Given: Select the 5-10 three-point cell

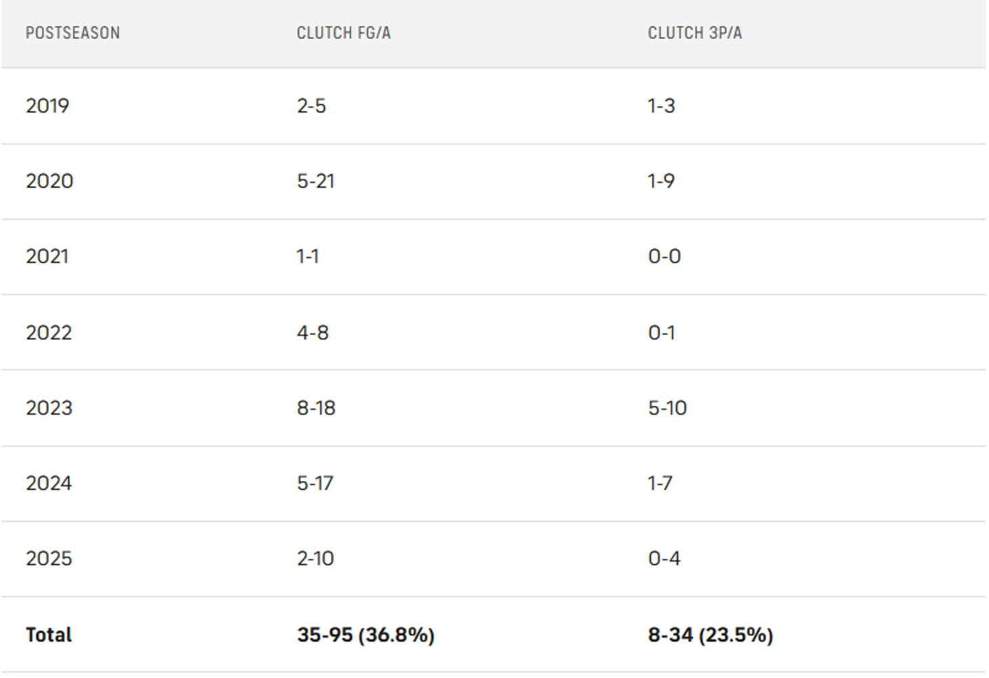Looking at the screenshot, I should point(667,408).
